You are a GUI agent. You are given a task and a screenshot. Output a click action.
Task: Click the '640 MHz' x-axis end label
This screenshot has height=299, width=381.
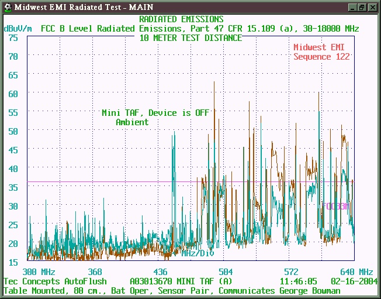[x=355, y=272]
